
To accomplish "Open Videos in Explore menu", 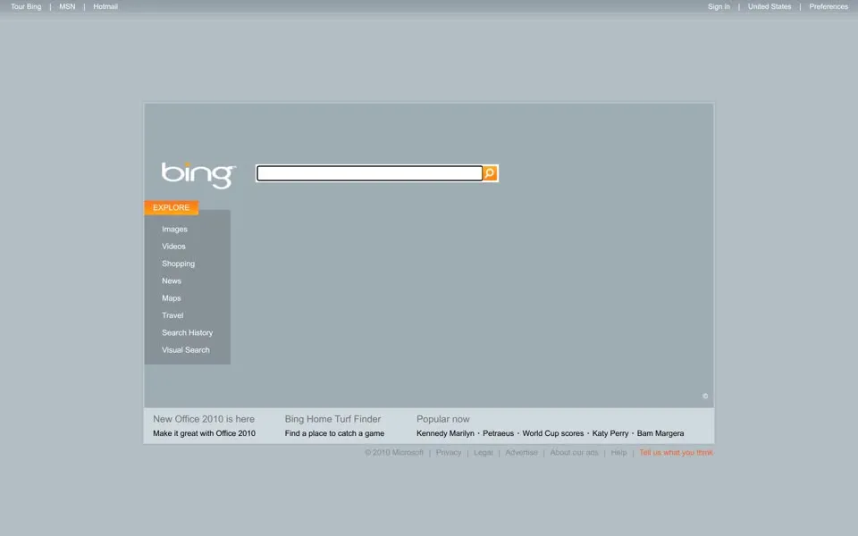I will click(173, 247).
